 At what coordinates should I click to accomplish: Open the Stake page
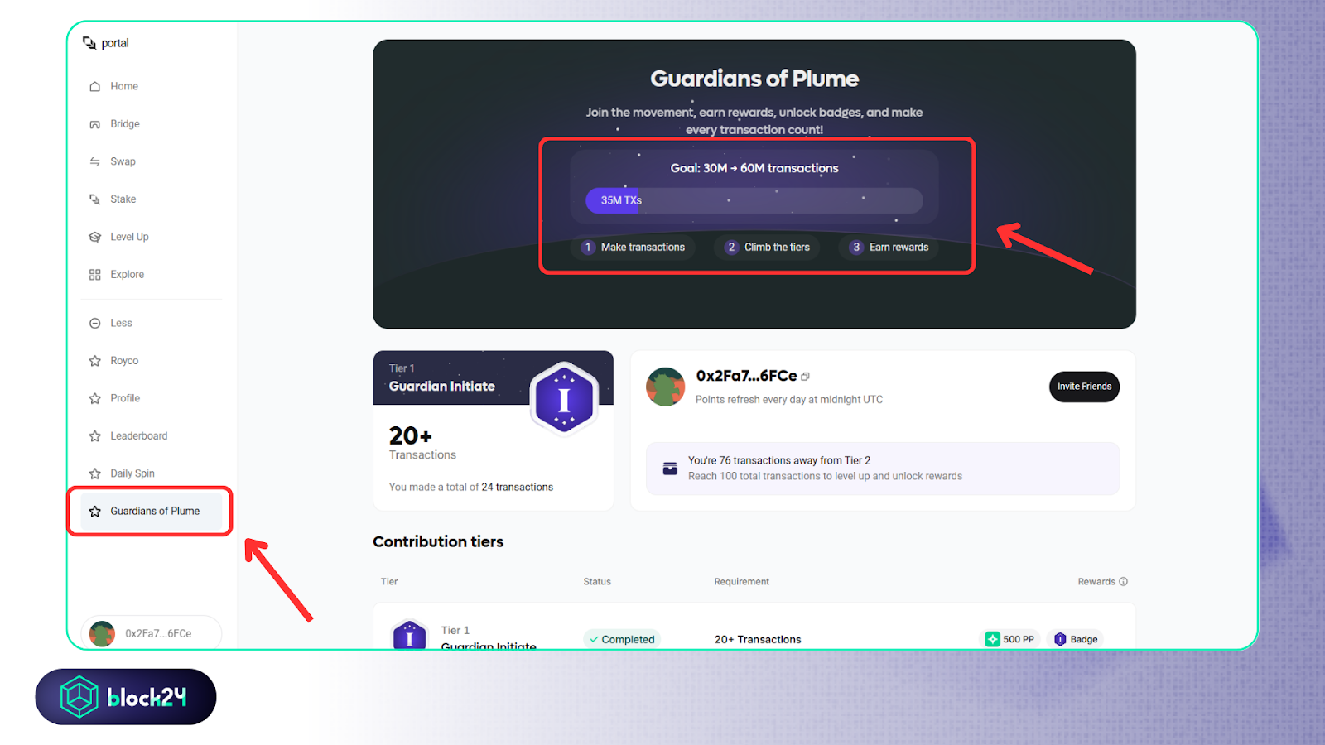tap(123, 199)
